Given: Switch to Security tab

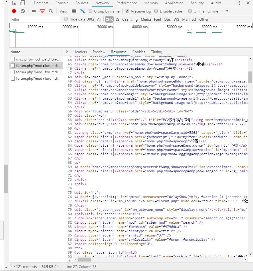Looking at the screenshot, I should pyautogui.click(x=197, y=3).
